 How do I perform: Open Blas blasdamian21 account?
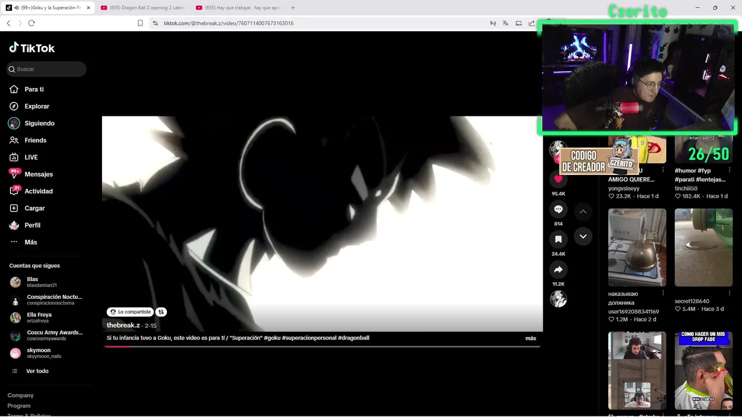tap(46, 282)
